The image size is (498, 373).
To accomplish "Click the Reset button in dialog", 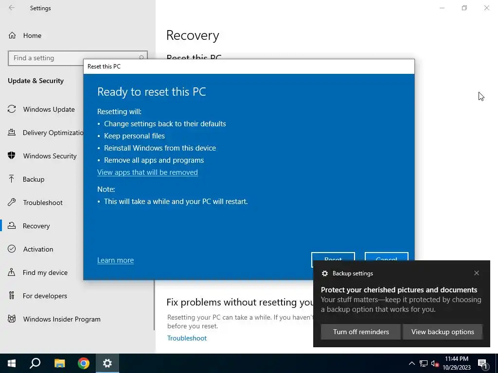I will pyautogui.click(x=333, y=256).
